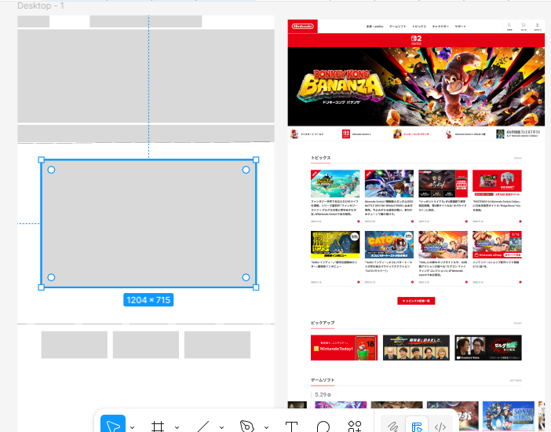551x432 pixels.
Task: Click the shopping cart icon in the Nintendo header
Action: [524, 27]
